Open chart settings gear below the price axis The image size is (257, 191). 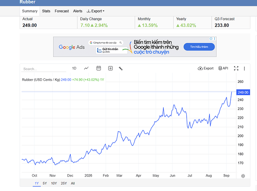(243, 176)
